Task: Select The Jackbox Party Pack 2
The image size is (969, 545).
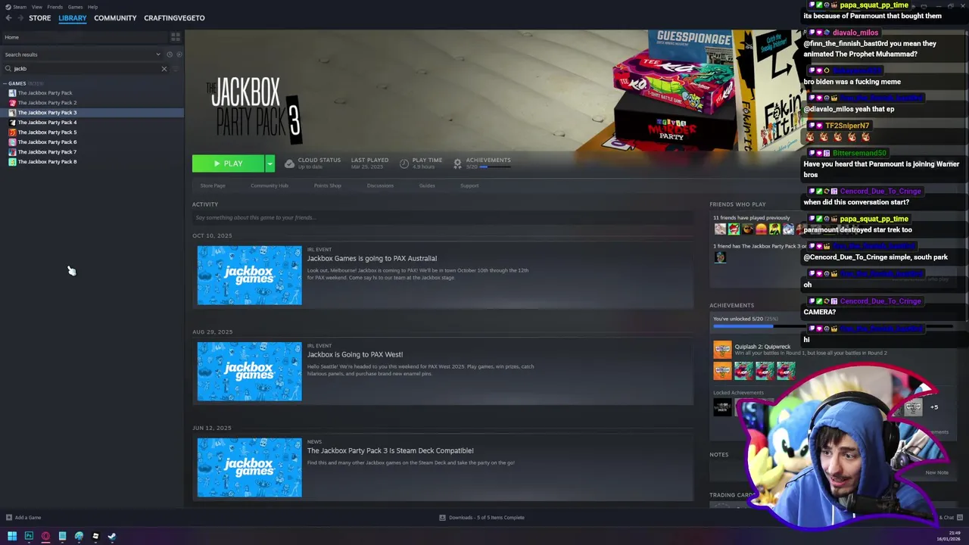Action: point(47,103)
